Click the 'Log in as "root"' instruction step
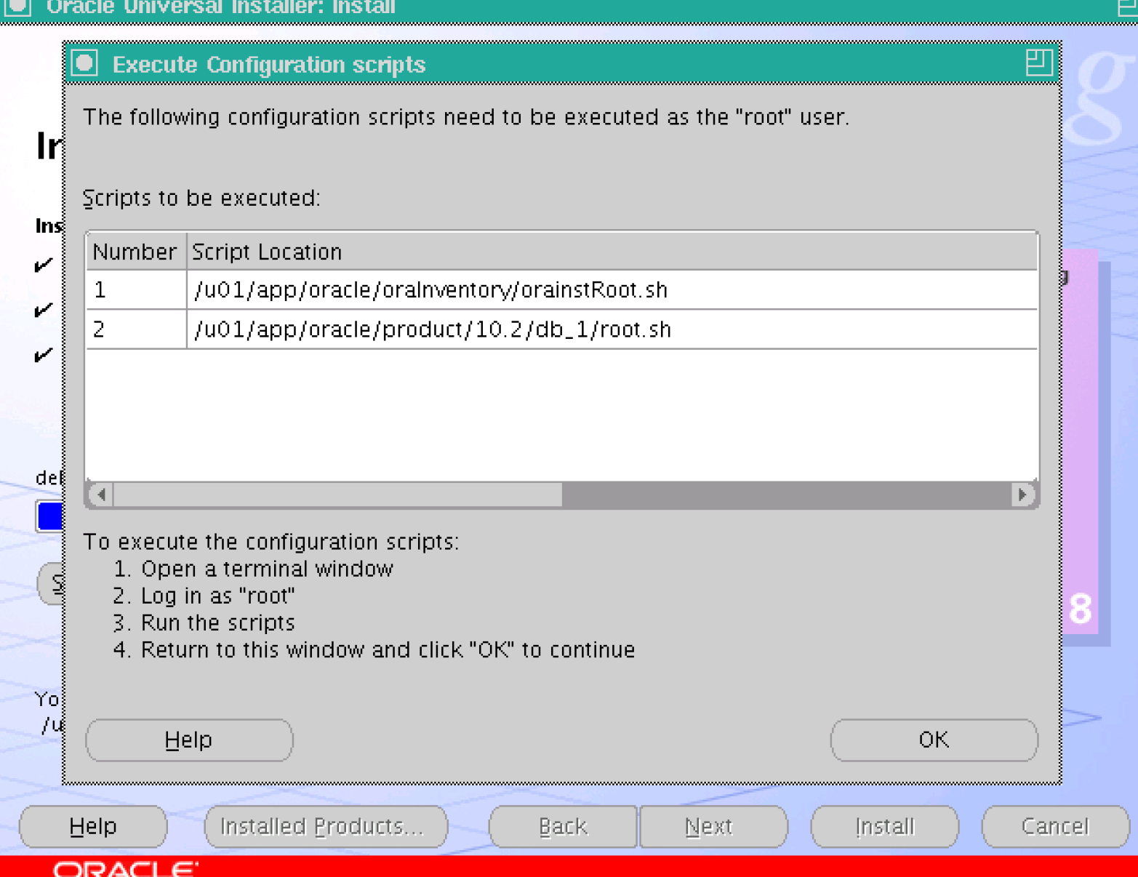Image resolution: width=1138 pixels, height=877 pixels. [x=204, y=596]
